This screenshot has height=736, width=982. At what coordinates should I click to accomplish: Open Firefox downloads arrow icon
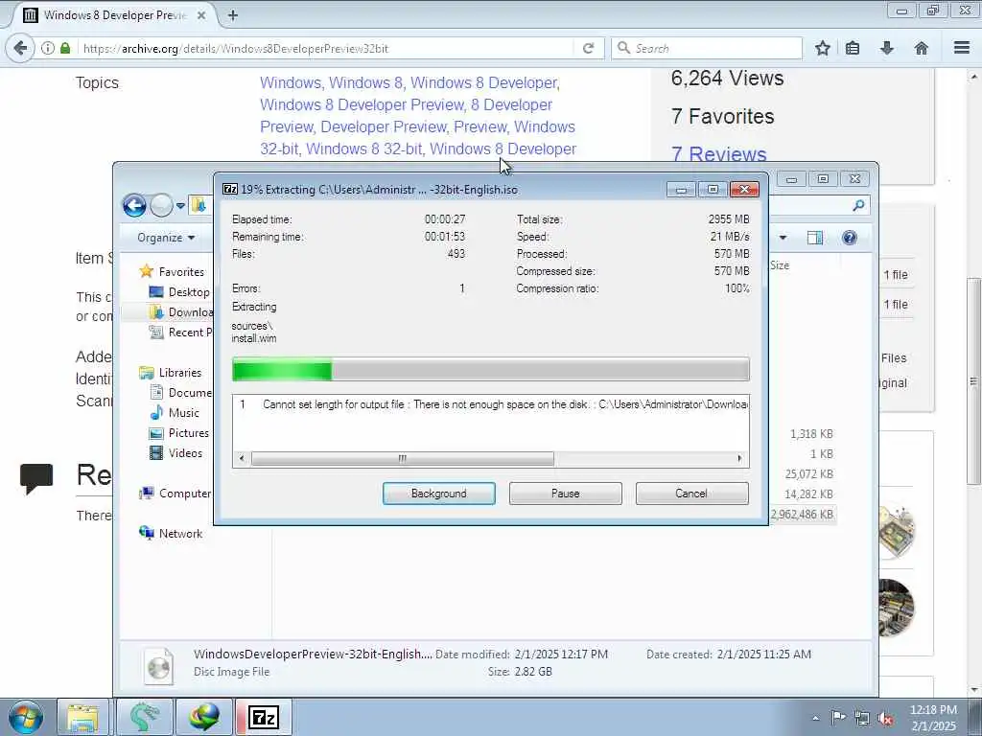[886, 48]
